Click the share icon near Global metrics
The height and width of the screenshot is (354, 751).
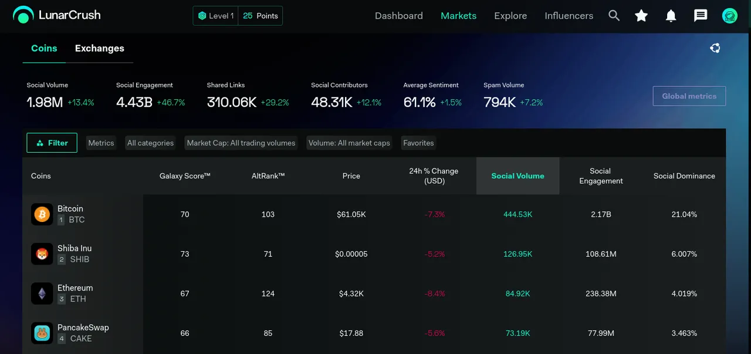pos(715,48)
